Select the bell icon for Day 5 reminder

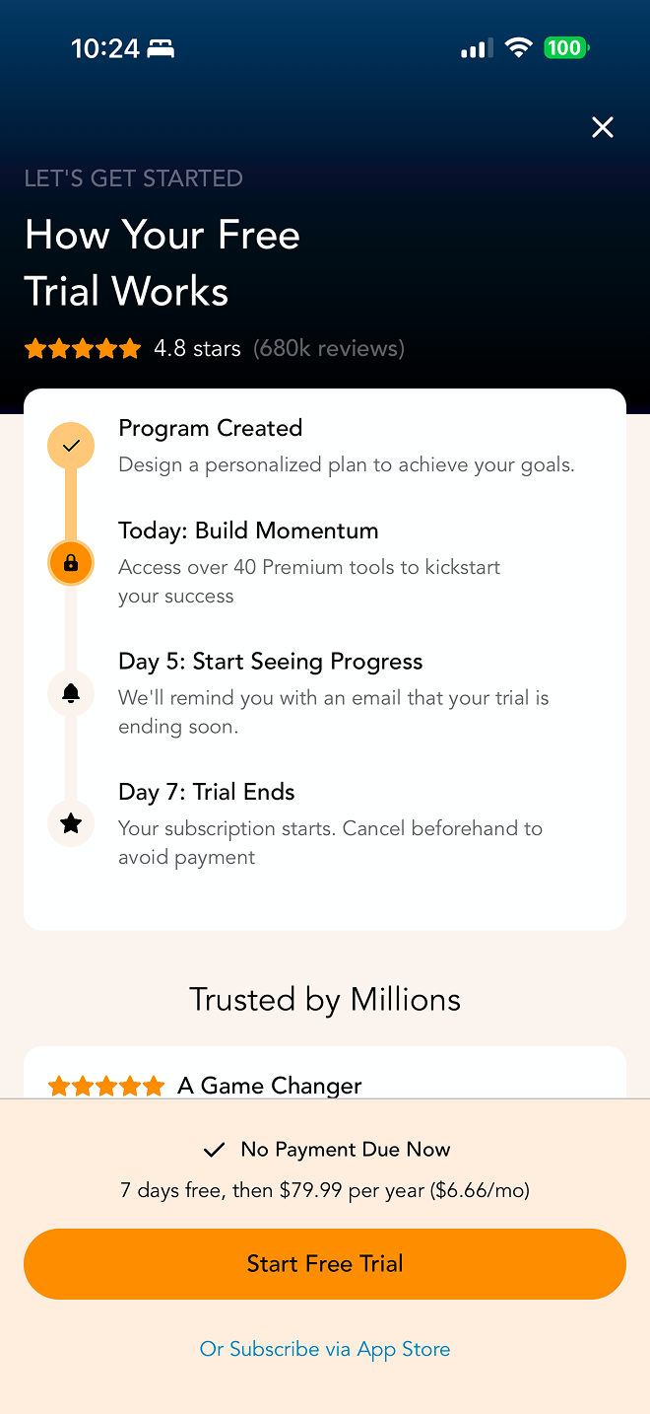click(x=70, y=693)
